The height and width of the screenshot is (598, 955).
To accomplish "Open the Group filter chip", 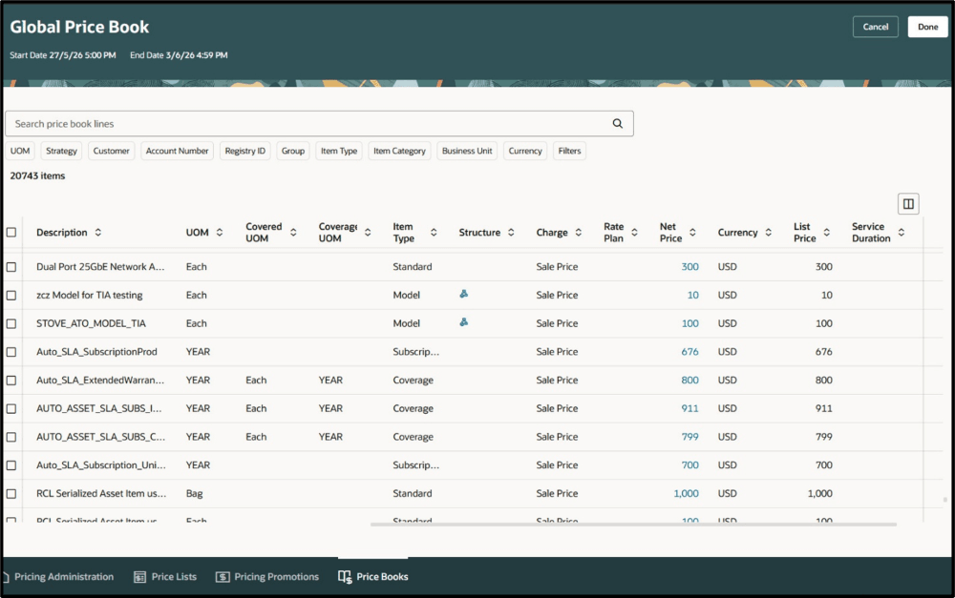I will [x=293, y=151].
